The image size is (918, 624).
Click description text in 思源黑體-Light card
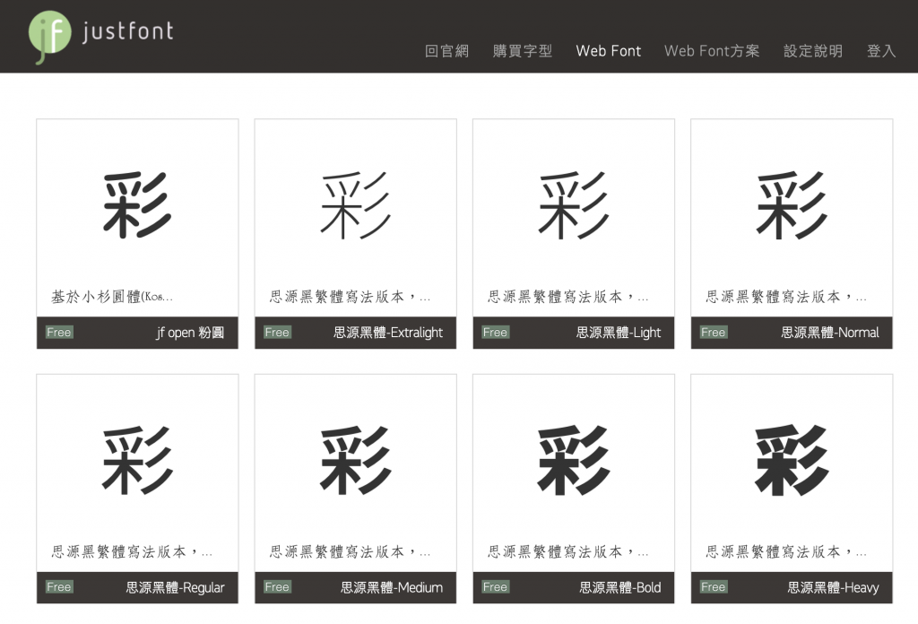567,297
